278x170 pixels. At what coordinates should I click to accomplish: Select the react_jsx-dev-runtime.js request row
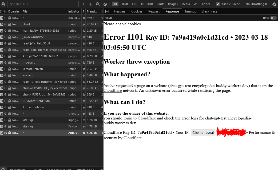click(x=51, y=82)
